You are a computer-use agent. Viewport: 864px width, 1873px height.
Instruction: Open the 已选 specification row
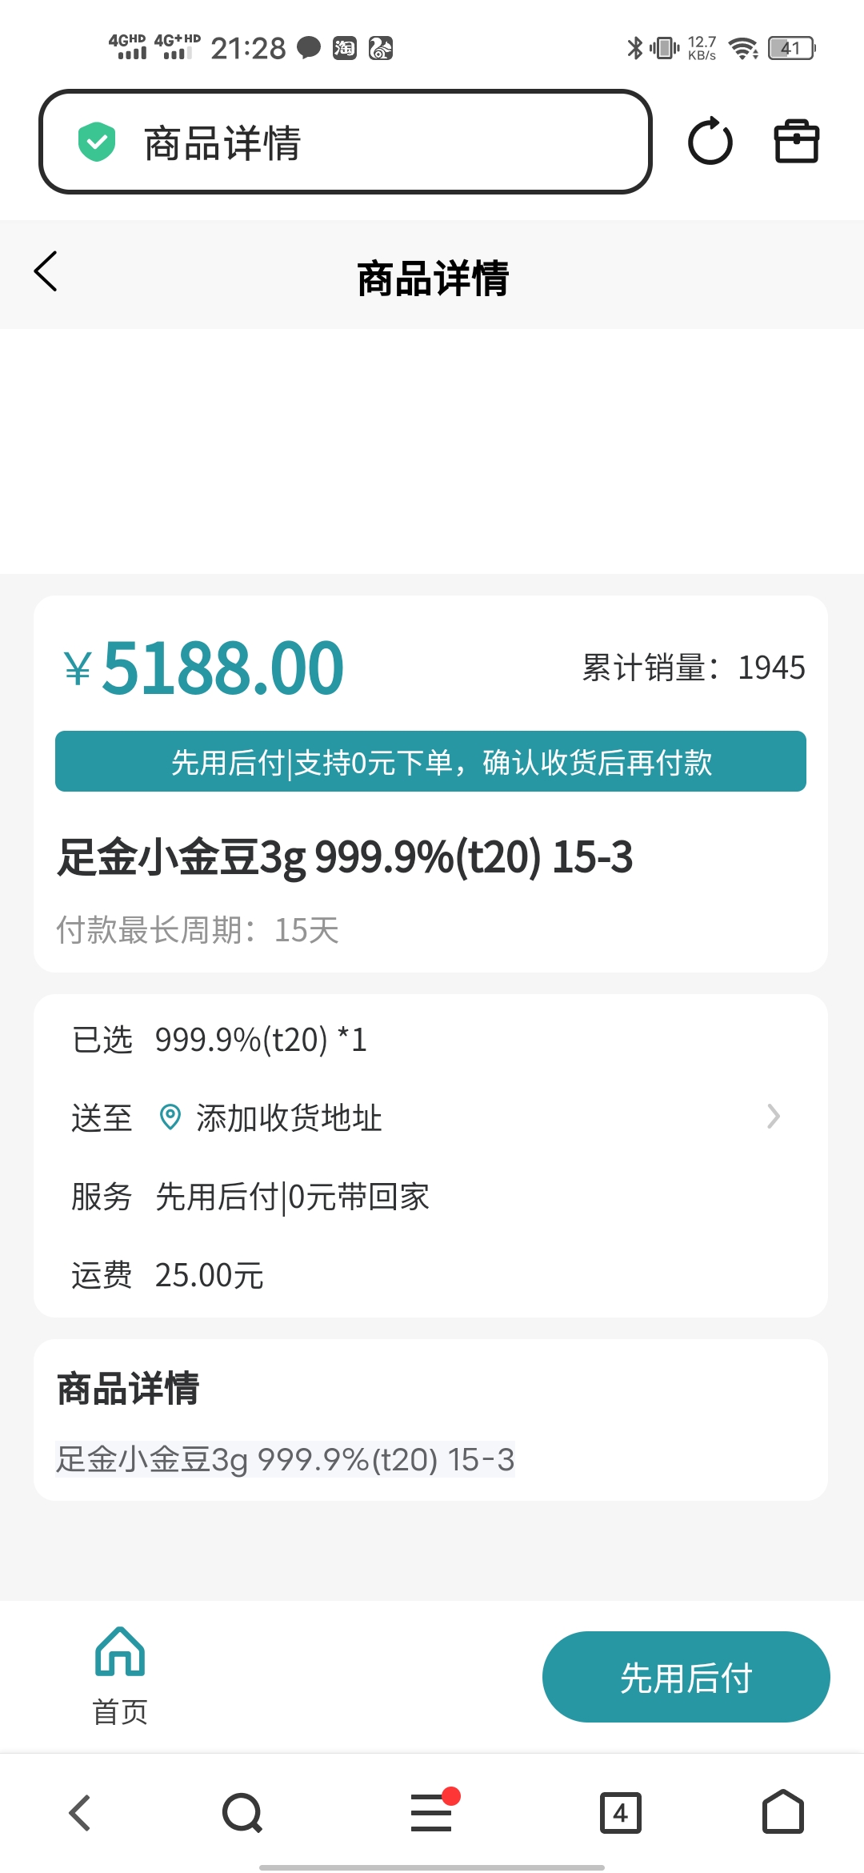[x=220, y=1040]
